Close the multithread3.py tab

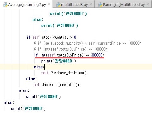pyautogui.click(x=91, y=4)
